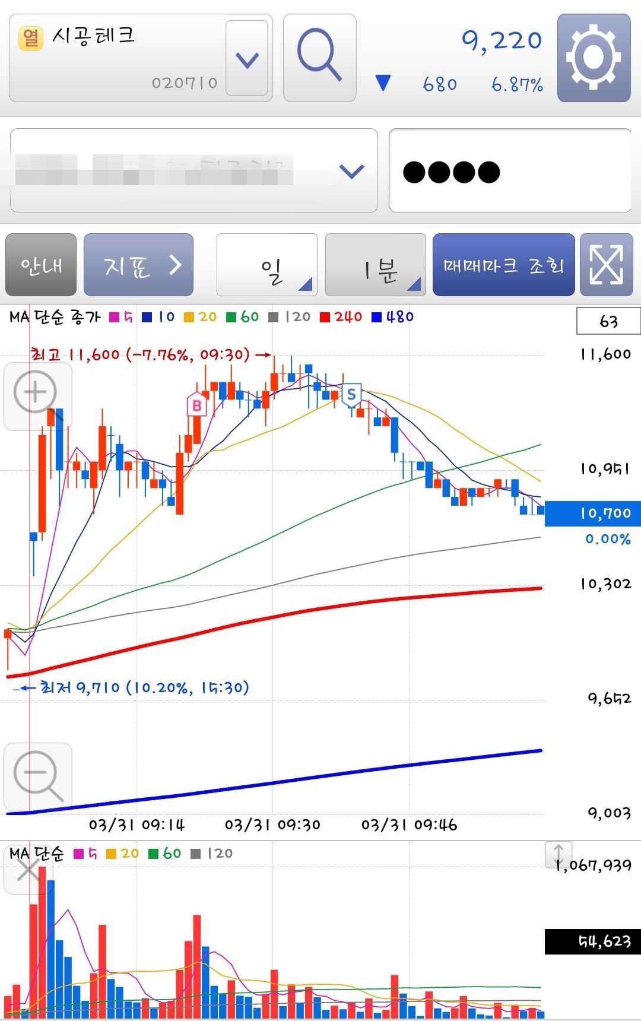
Task: Open settings with the gear icon
Action: coord(594,58)
